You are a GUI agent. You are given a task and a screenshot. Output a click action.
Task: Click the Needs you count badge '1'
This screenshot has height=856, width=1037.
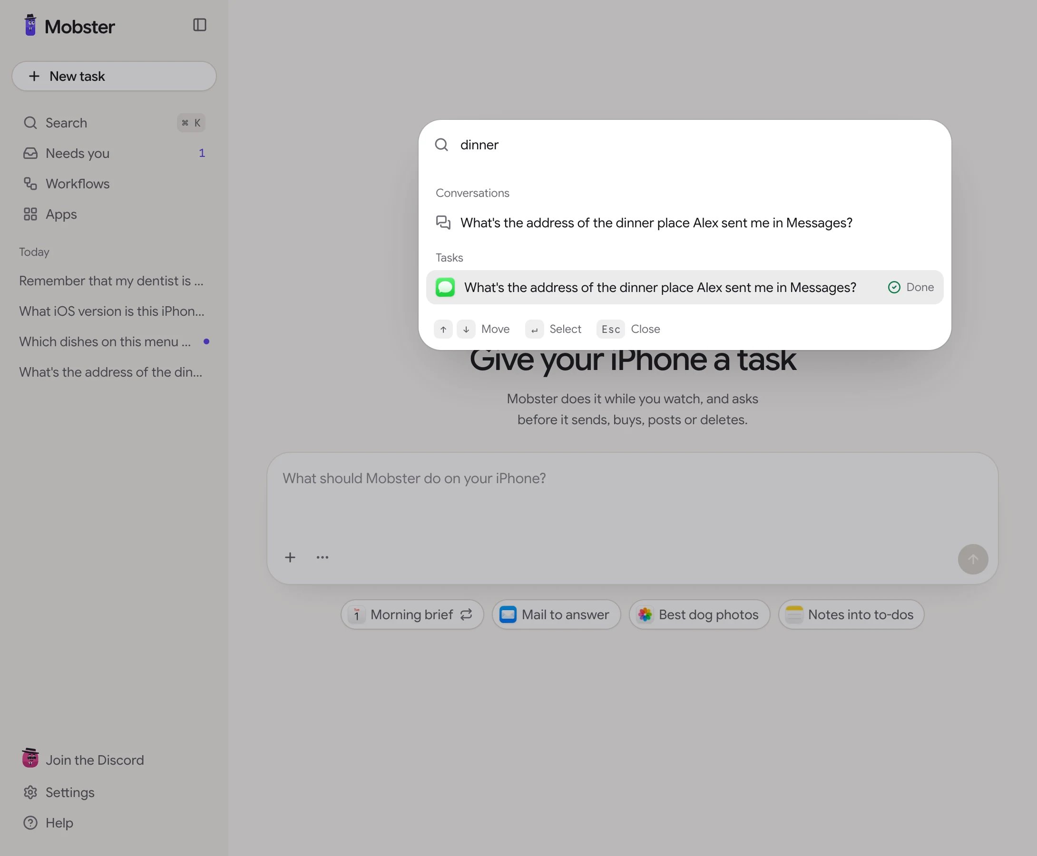(x=202, y=153)
